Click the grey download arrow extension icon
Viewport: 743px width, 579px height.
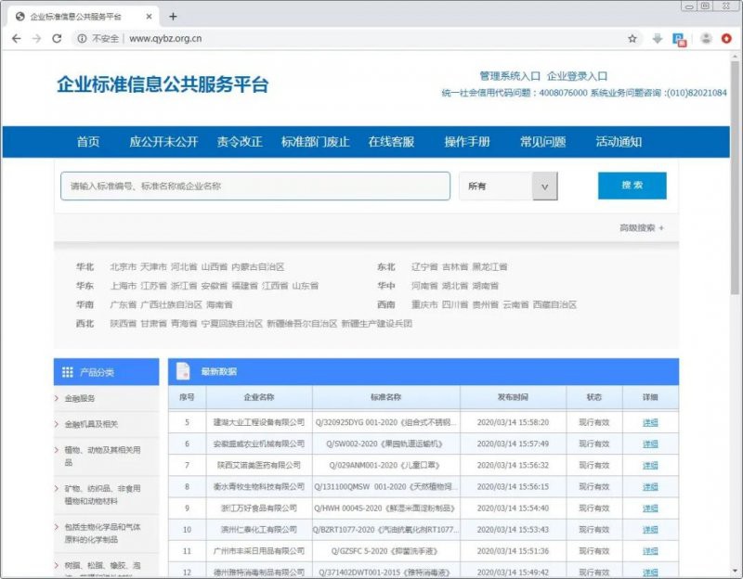point(658,39)
